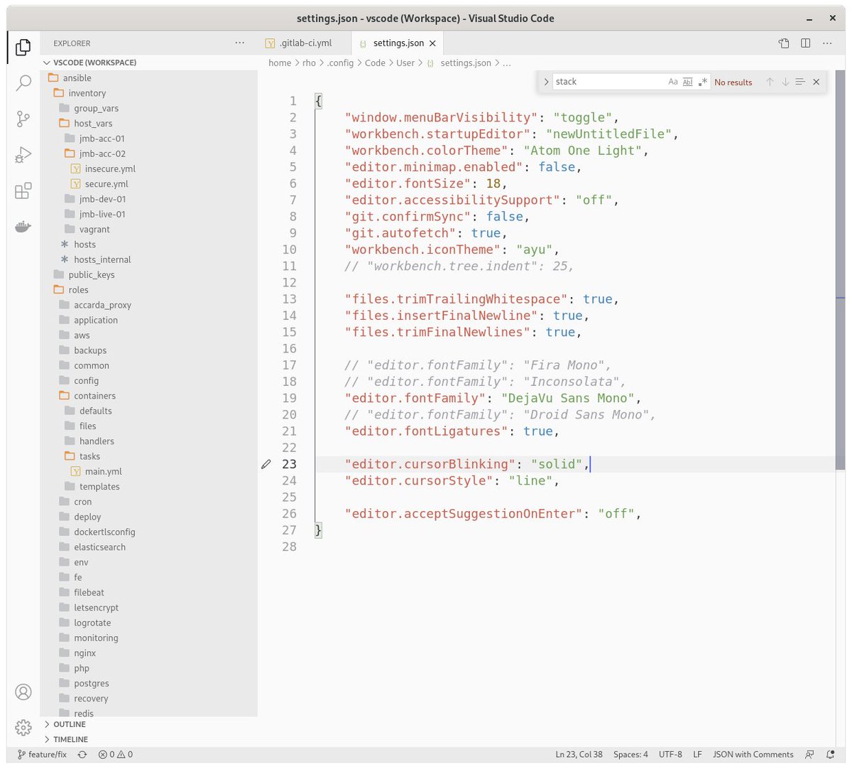This screenshot has width=852, height=769.
Task: Open the hosts_internal file
Action: 149,259
